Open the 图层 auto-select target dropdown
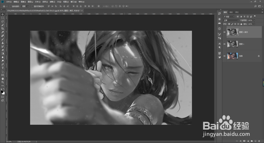This screenshot has width=264, height=143. [25, 6]
